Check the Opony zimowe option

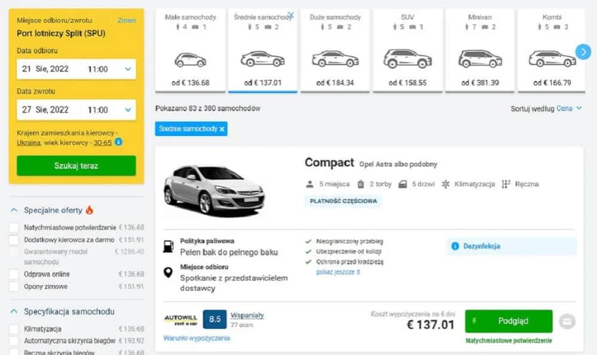point(15,286)
